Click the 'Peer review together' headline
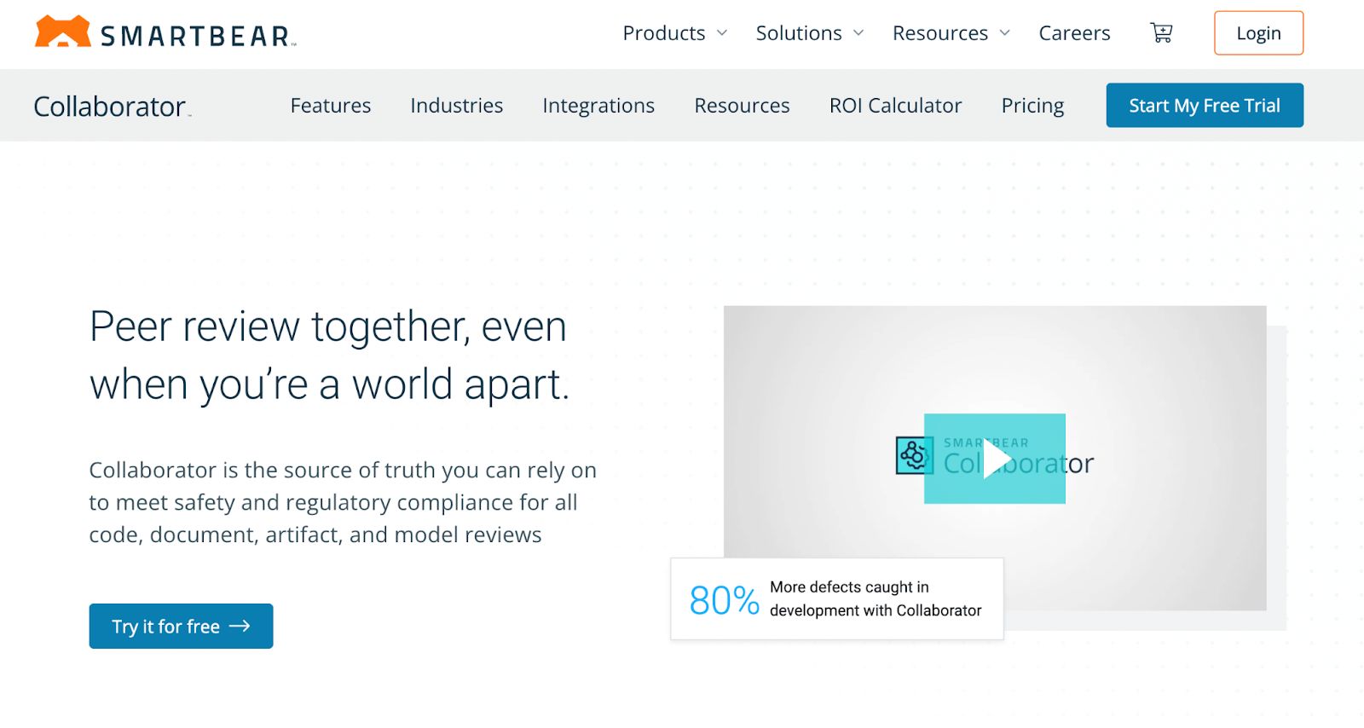Viewport: 1364px width, 728px height. (328, 355)
